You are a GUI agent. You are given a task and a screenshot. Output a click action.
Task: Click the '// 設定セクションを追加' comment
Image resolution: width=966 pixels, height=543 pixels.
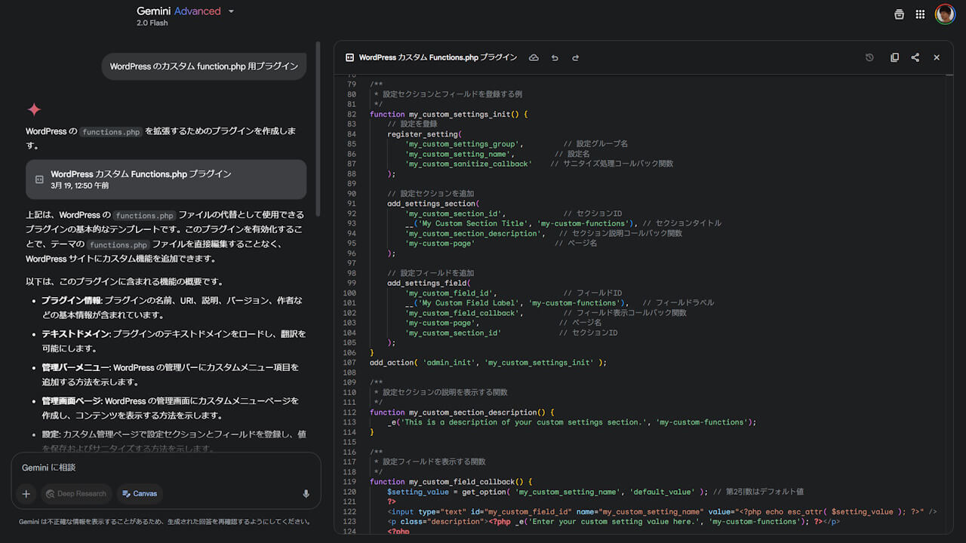pos(431,194)
